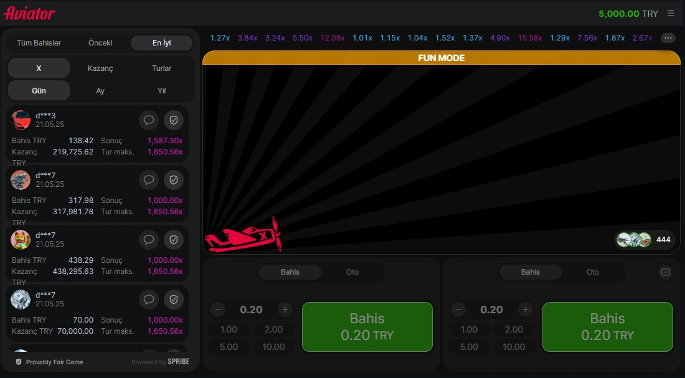Click right panel 0.20 bet amount field

pos(491,310)
